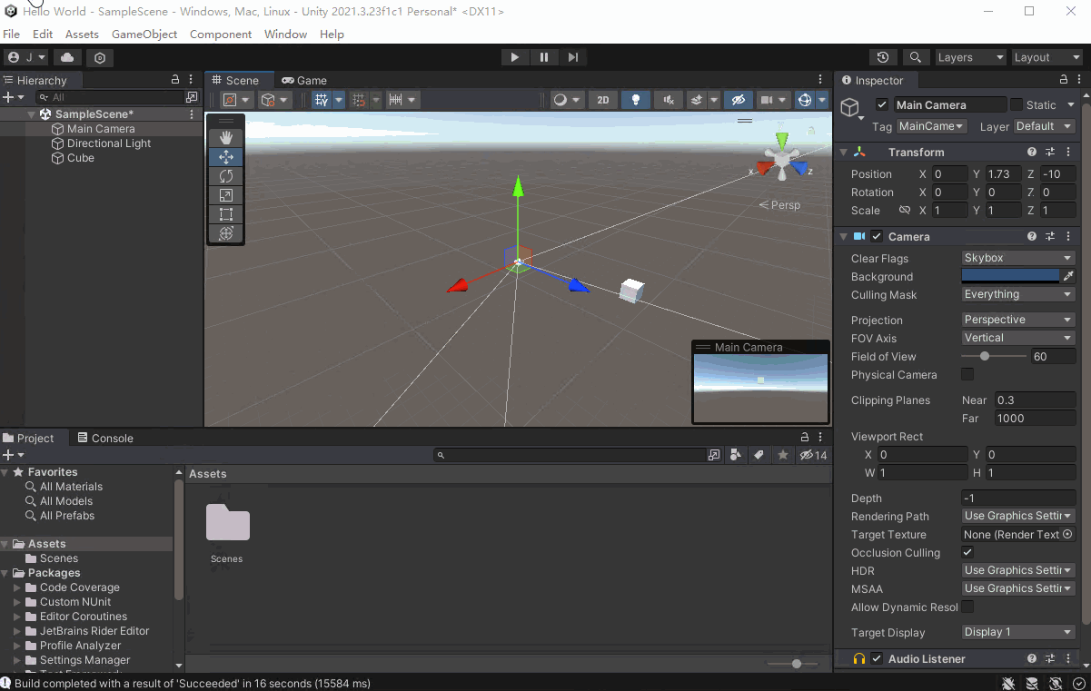
Task: Lock the Inspector panel
Action: tap(1063, 80)
